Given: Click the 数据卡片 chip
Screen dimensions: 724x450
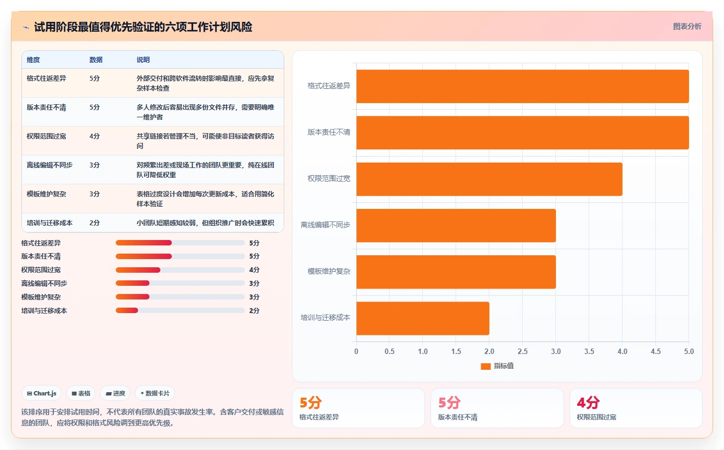Looking at the screenshot, I should (155, 393).
